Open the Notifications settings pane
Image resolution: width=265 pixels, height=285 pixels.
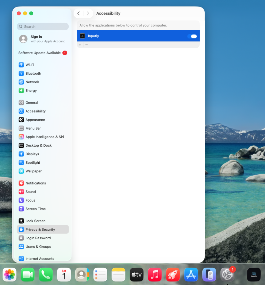pyautogui.click(x=36, y=183)
